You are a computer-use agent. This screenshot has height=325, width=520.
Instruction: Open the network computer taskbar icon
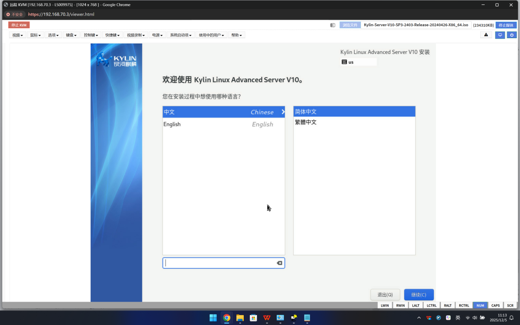pos(294,318)
